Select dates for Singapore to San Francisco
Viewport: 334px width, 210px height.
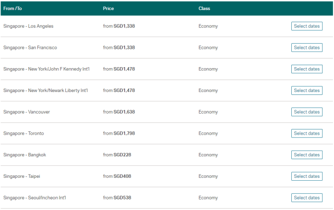coord(306,47)
